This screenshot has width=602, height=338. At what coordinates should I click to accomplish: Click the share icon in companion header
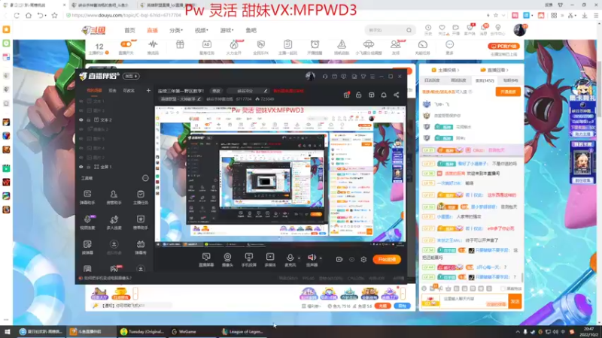tap(397, 95)
